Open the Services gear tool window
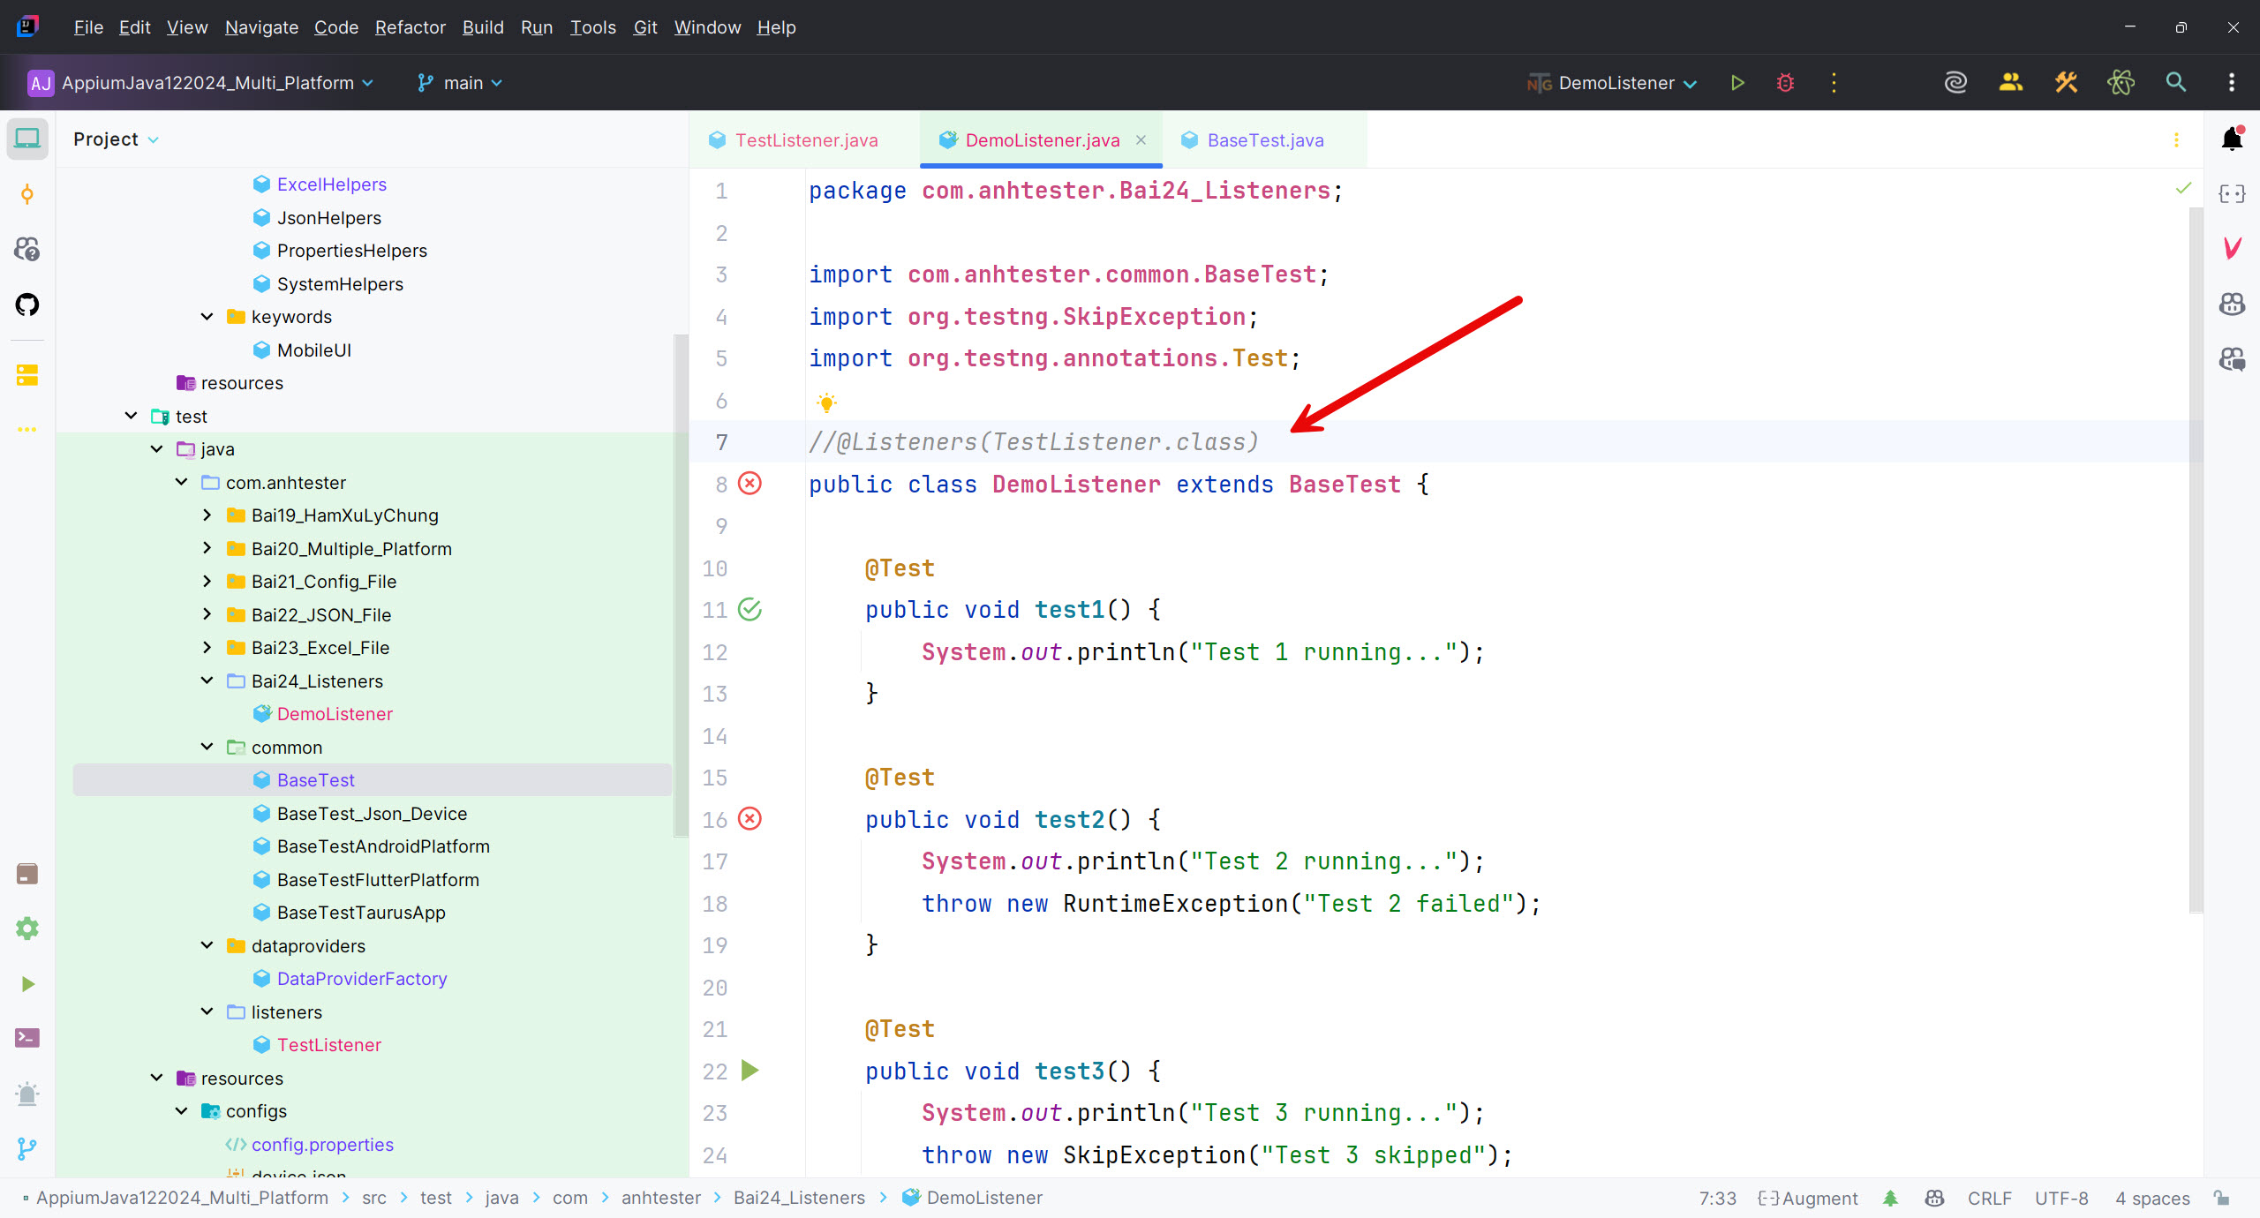Screen dimensions: 2260x1218 pyautogui.click(x=27, y=929)
